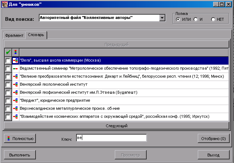Image resolution: width=234 pixels, height=163 pixels.
Task: Click the Выход button
Action: (214, 155)
